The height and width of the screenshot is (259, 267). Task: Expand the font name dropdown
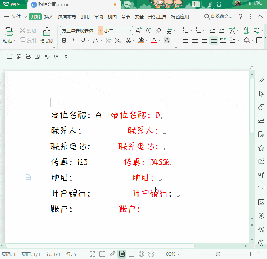pos(101,30)
